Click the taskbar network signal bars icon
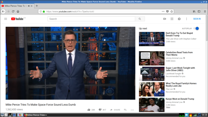 (x=195, y=115)
